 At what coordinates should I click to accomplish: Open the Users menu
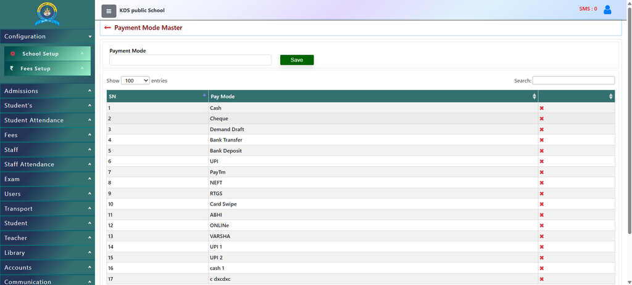tap(47, 194)
